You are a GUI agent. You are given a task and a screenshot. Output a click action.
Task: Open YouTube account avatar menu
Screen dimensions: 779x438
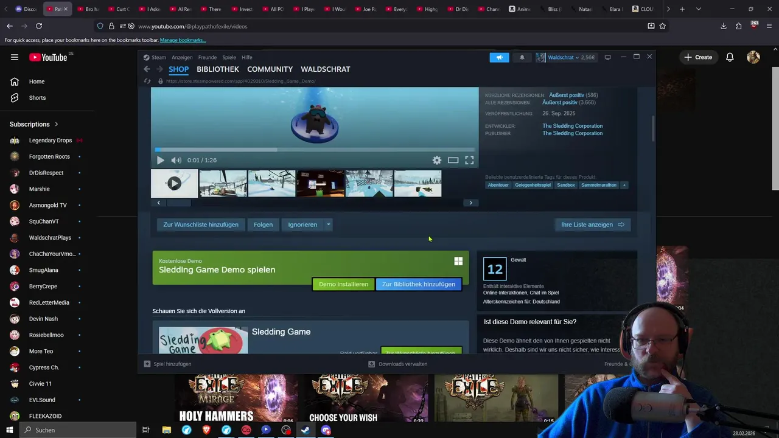pyautogui.click(x=753, y=57)
